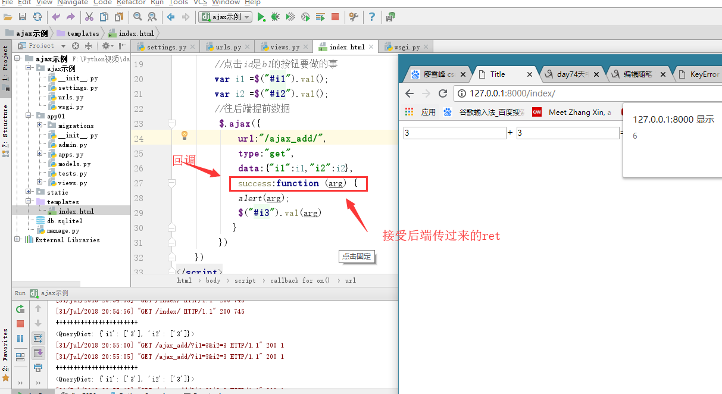Click Run with Coverage icon

click(x=290, y=17)
